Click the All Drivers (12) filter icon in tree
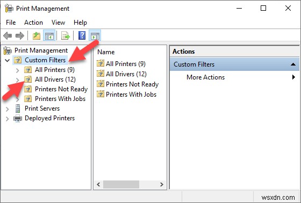This screenshot has width=301, height=203. click(28, 79)
